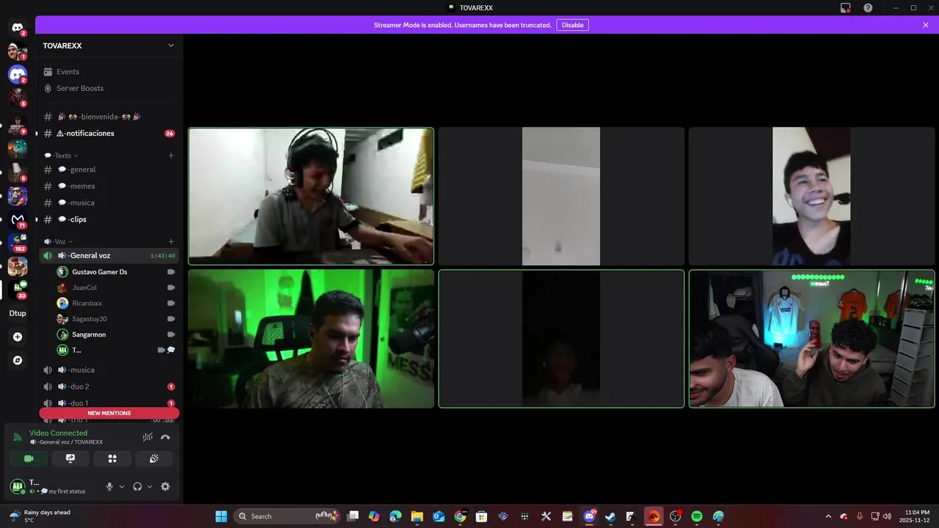Open the general text channel
Viewport: 939px width, 528px height.
(x=109, y=169)
